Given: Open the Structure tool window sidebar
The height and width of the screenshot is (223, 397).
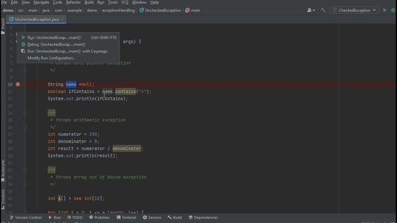Looking at the screenshot, I should click(x=2, y=199).
